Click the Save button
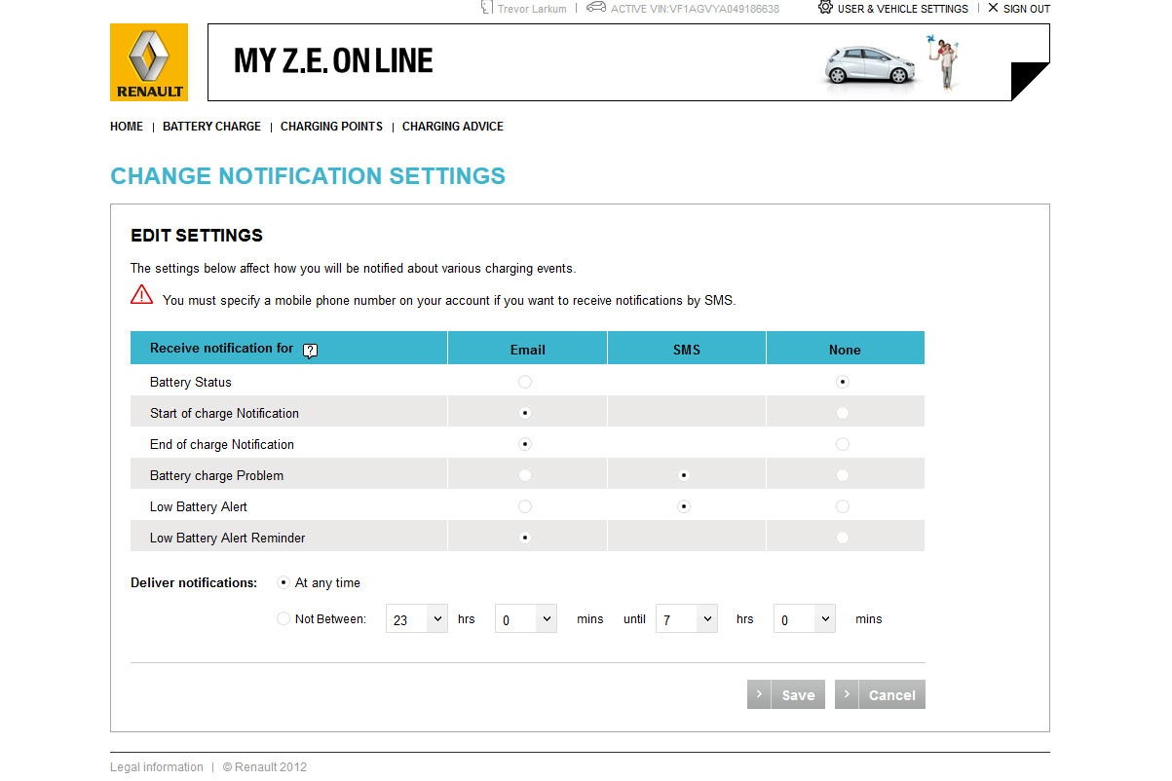Viewport: 1172px width, 781px height. 786,694
